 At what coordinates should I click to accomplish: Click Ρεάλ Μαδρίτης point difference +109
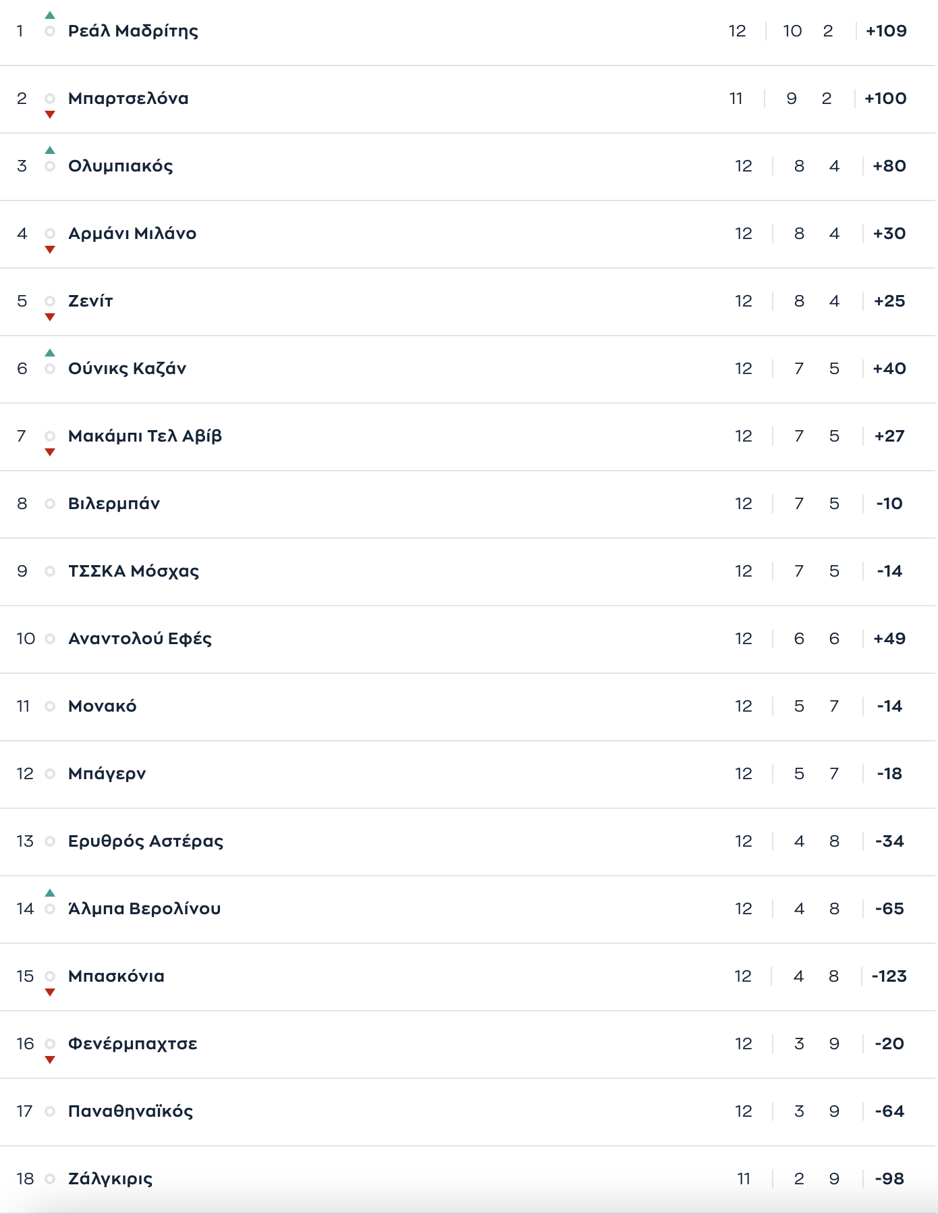point(886,31)
